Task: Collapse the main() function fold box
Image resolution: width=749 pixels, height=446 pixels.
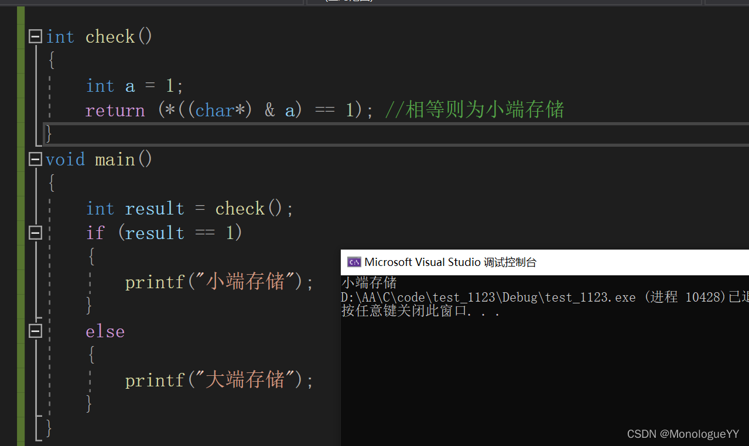Action: (x=36, y=160)
